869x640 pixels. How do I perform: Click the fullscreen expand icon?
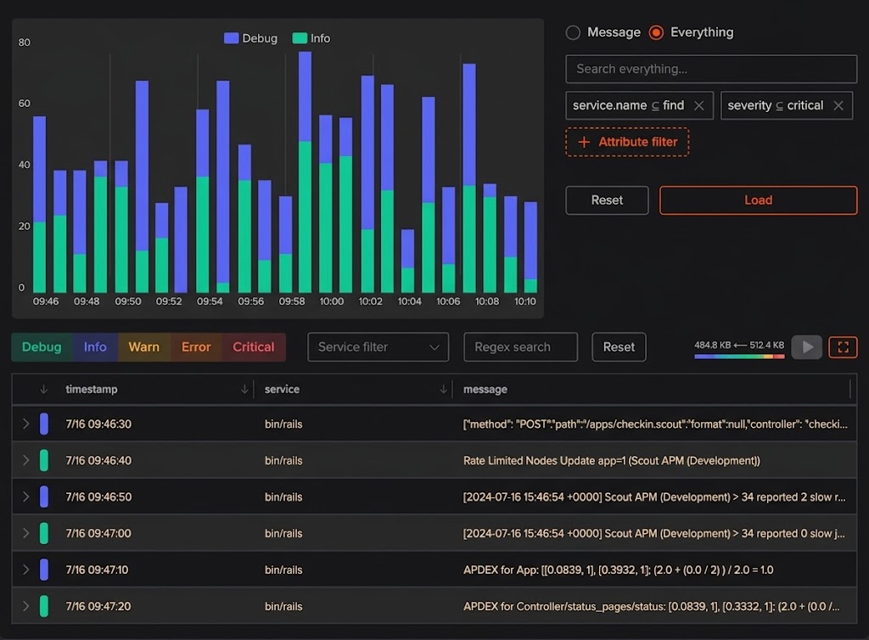(843, 347)
